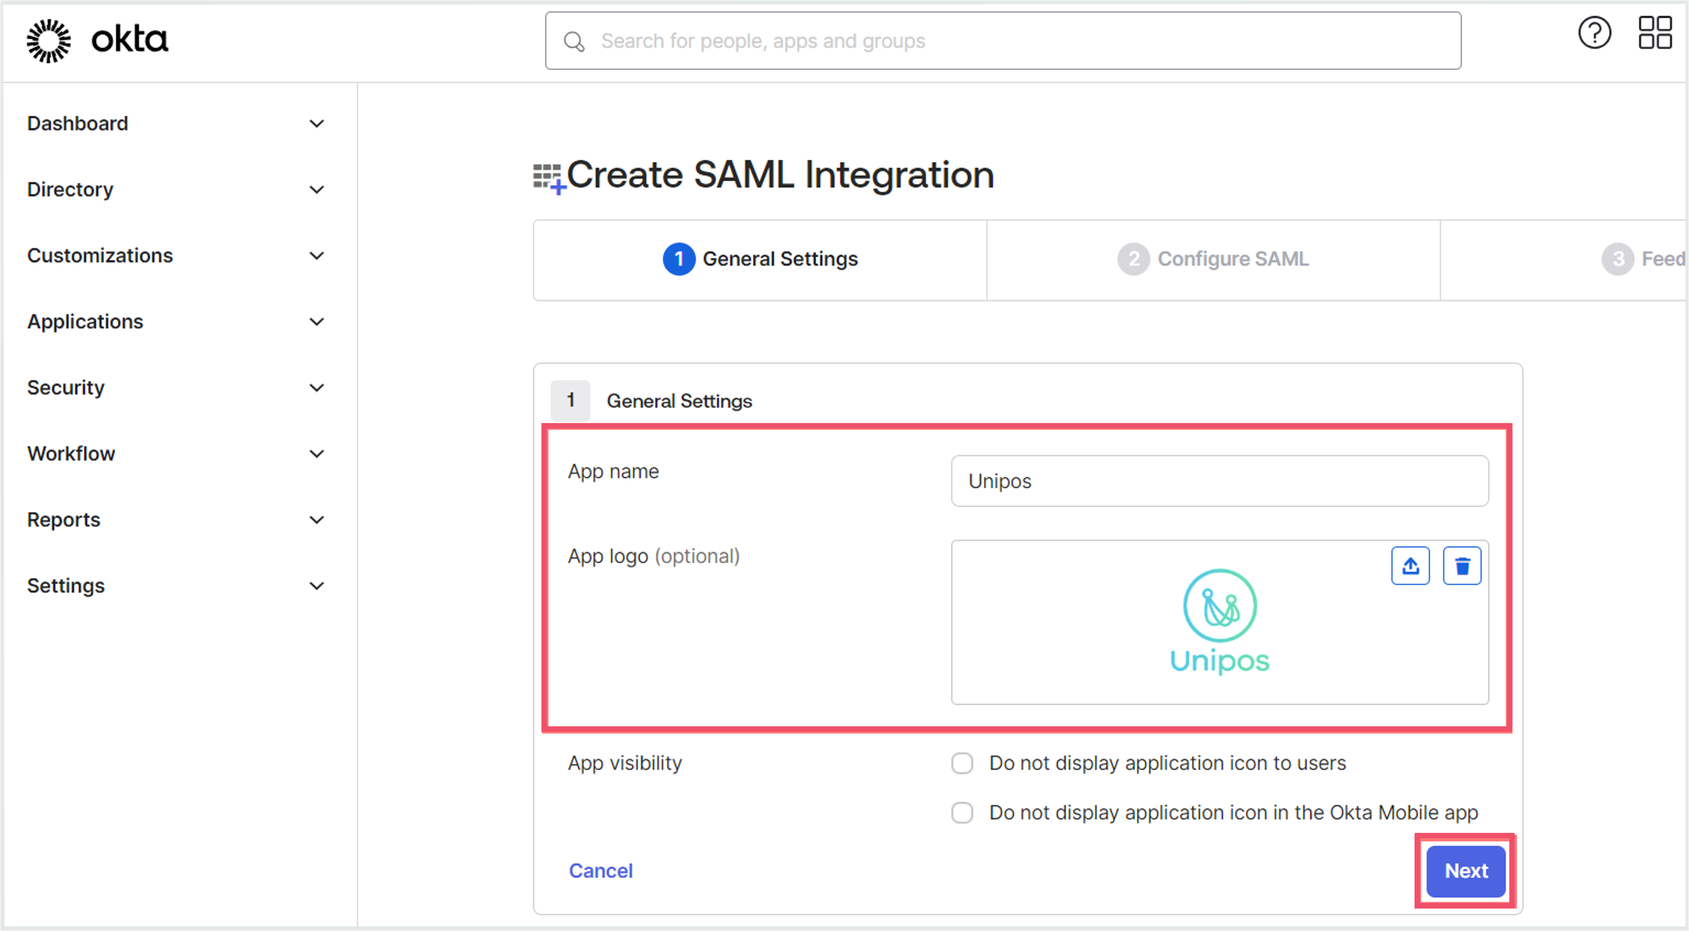The width and height of the screenshot is (1689, 931).
Task: Open the Dashboard menu item
Action: tap(77, 123)
